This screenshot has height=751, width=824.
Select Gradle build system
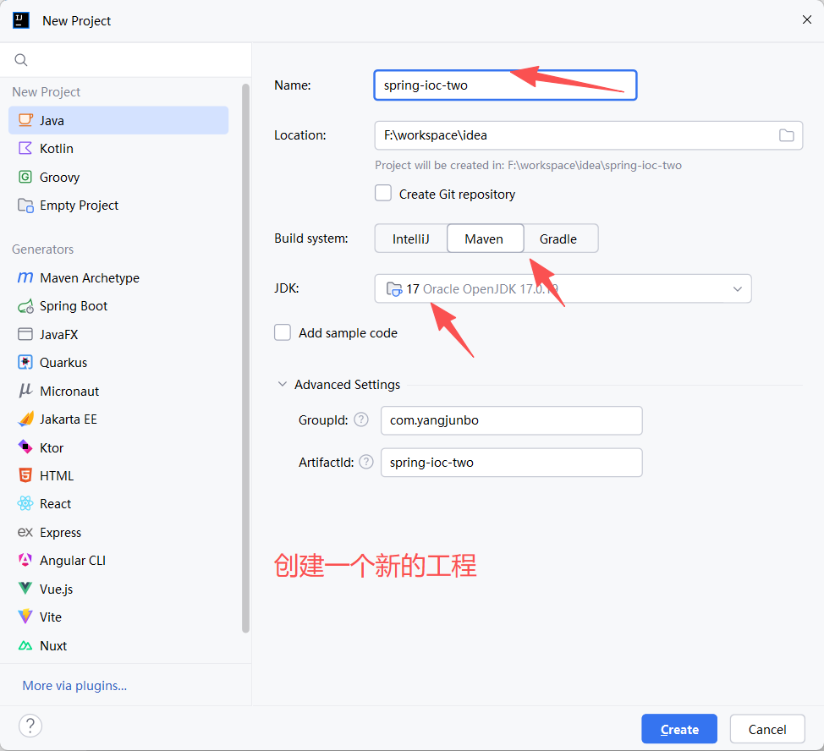(558, 238)
